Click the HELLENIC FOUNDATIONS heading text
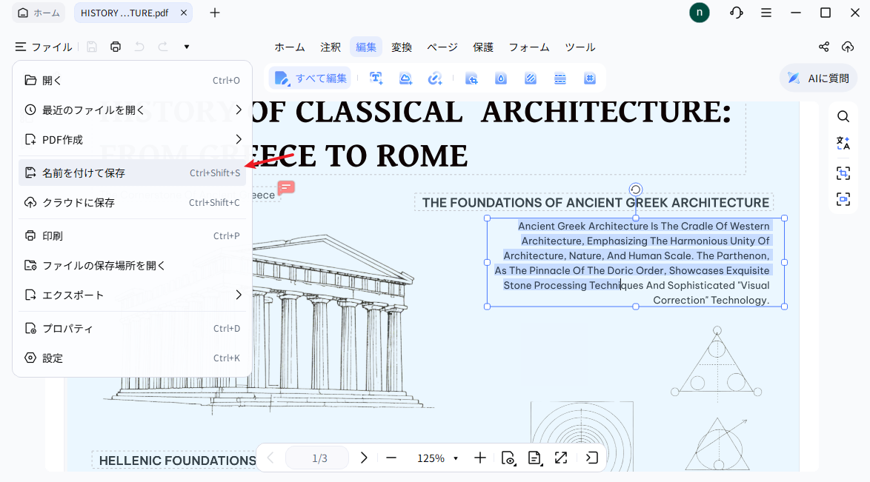870x482 pixels. (178, 461)
